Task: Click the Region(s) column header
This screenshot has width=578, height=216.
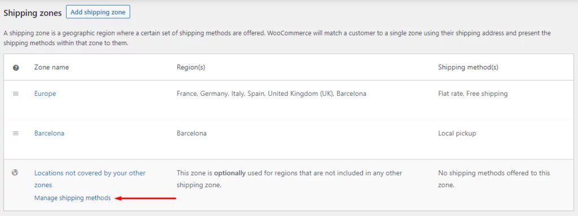Action: point(191,68)
